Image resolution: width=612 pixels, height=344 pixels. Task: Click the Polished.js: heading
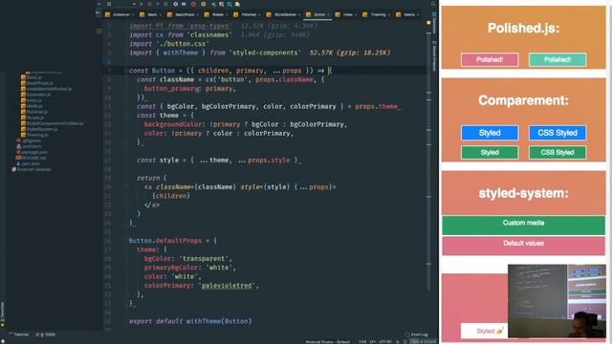coord(523,28)
